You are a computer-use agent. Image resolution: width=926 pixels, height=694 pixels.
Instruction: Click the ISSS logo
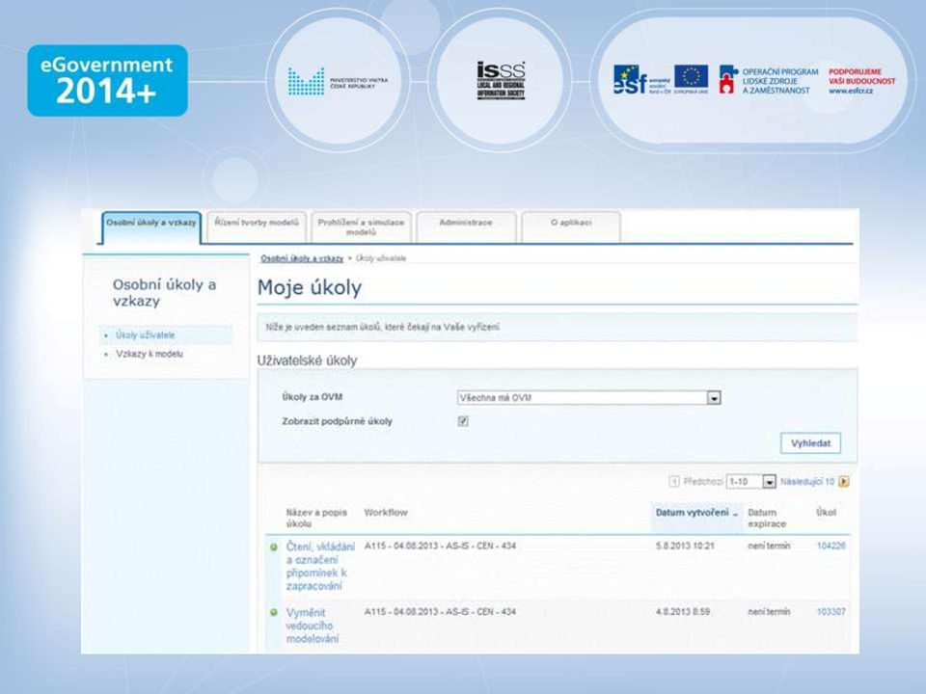(501, 80)
